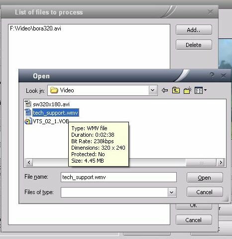Expand the Look in folder dropdown

click(x=153, y=90)
